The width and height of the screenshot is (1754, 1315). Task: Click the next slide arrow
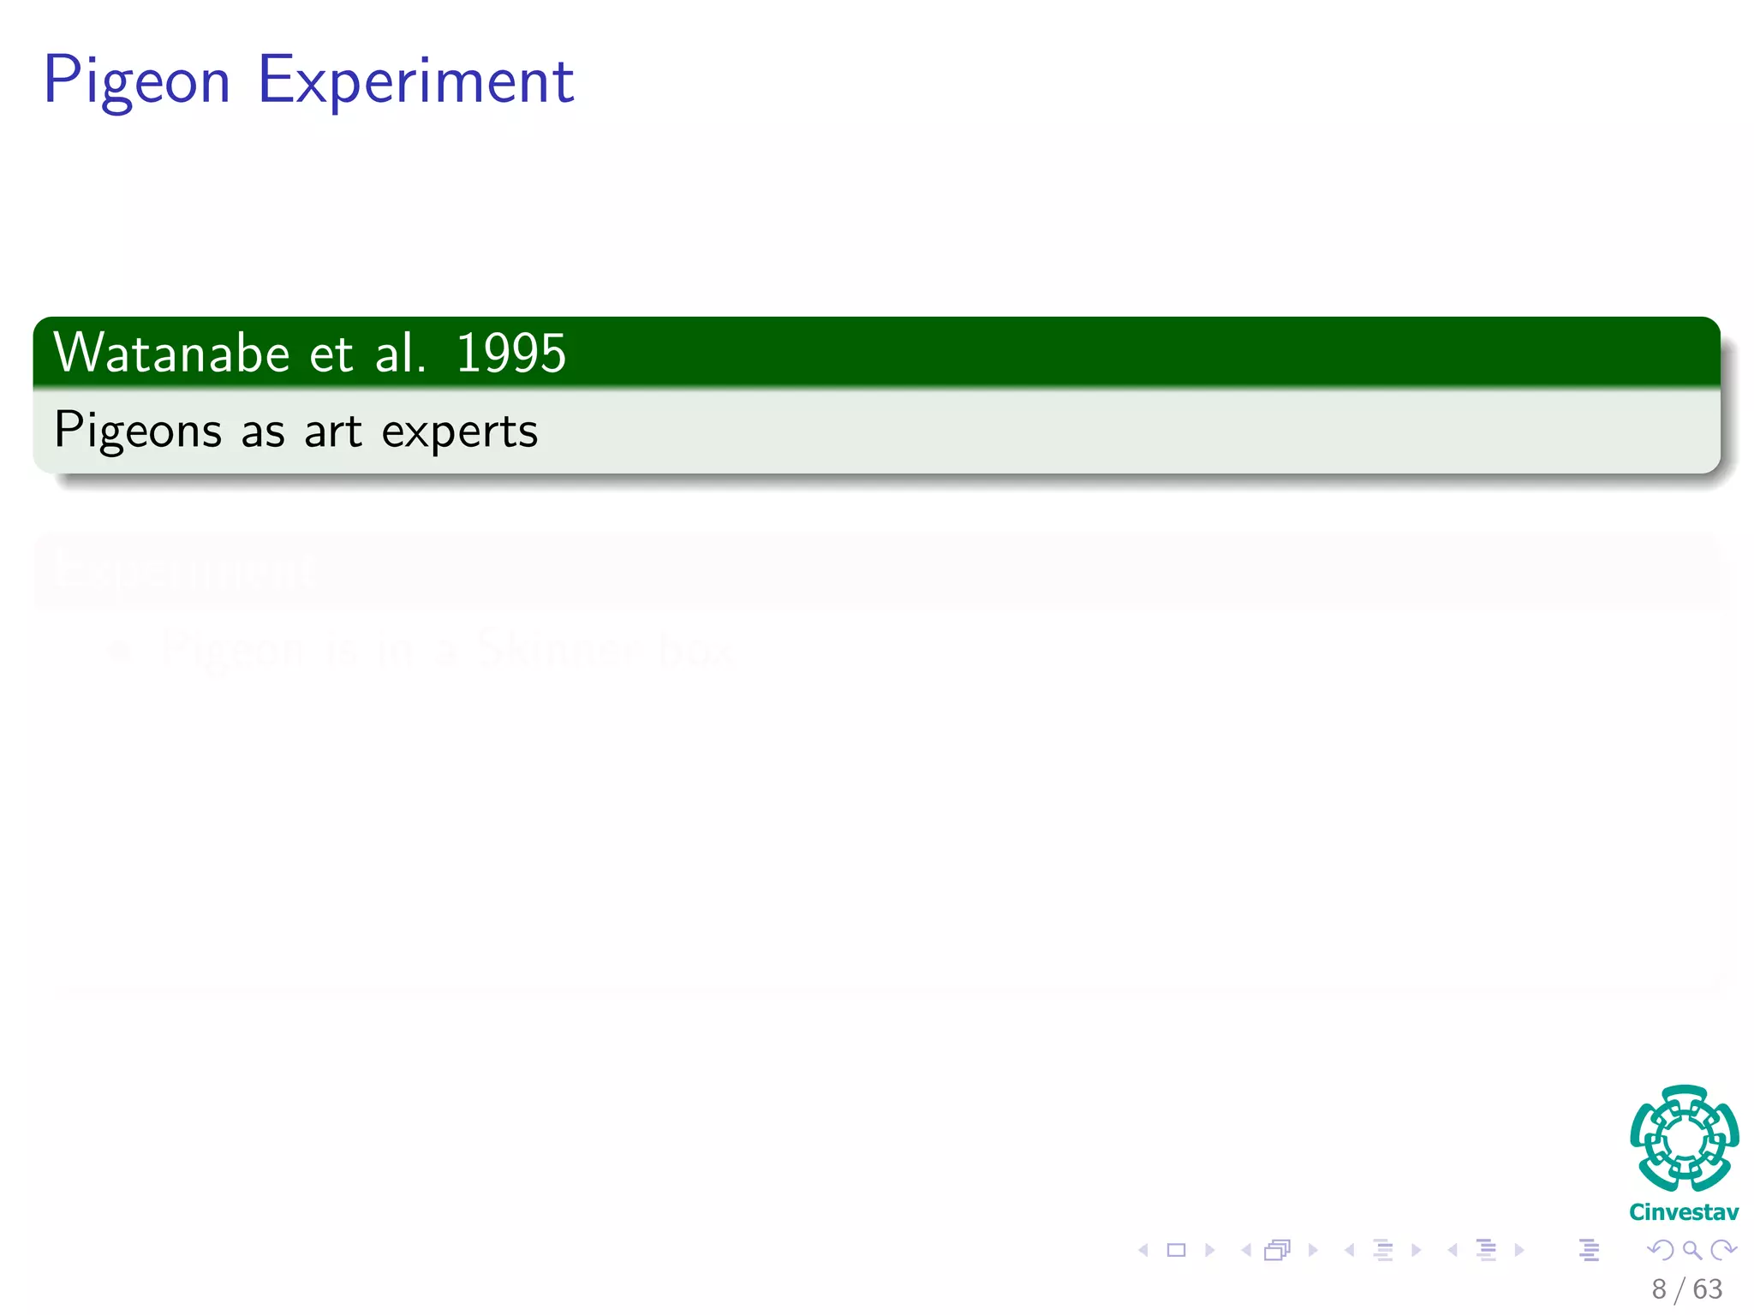[1210, 1251]
